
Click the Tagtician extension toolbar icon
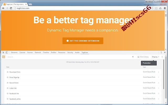(156, 8)
